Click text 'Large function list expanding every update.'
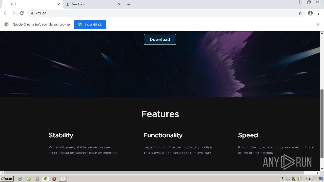This screenshot has height=182, width=324. click(178, 147)
